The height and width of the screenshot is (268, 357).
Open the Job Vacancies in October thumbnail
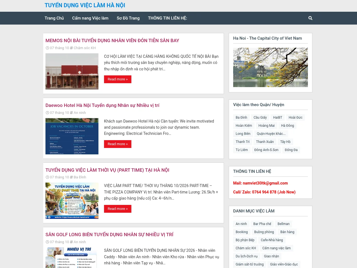[72, 136]
